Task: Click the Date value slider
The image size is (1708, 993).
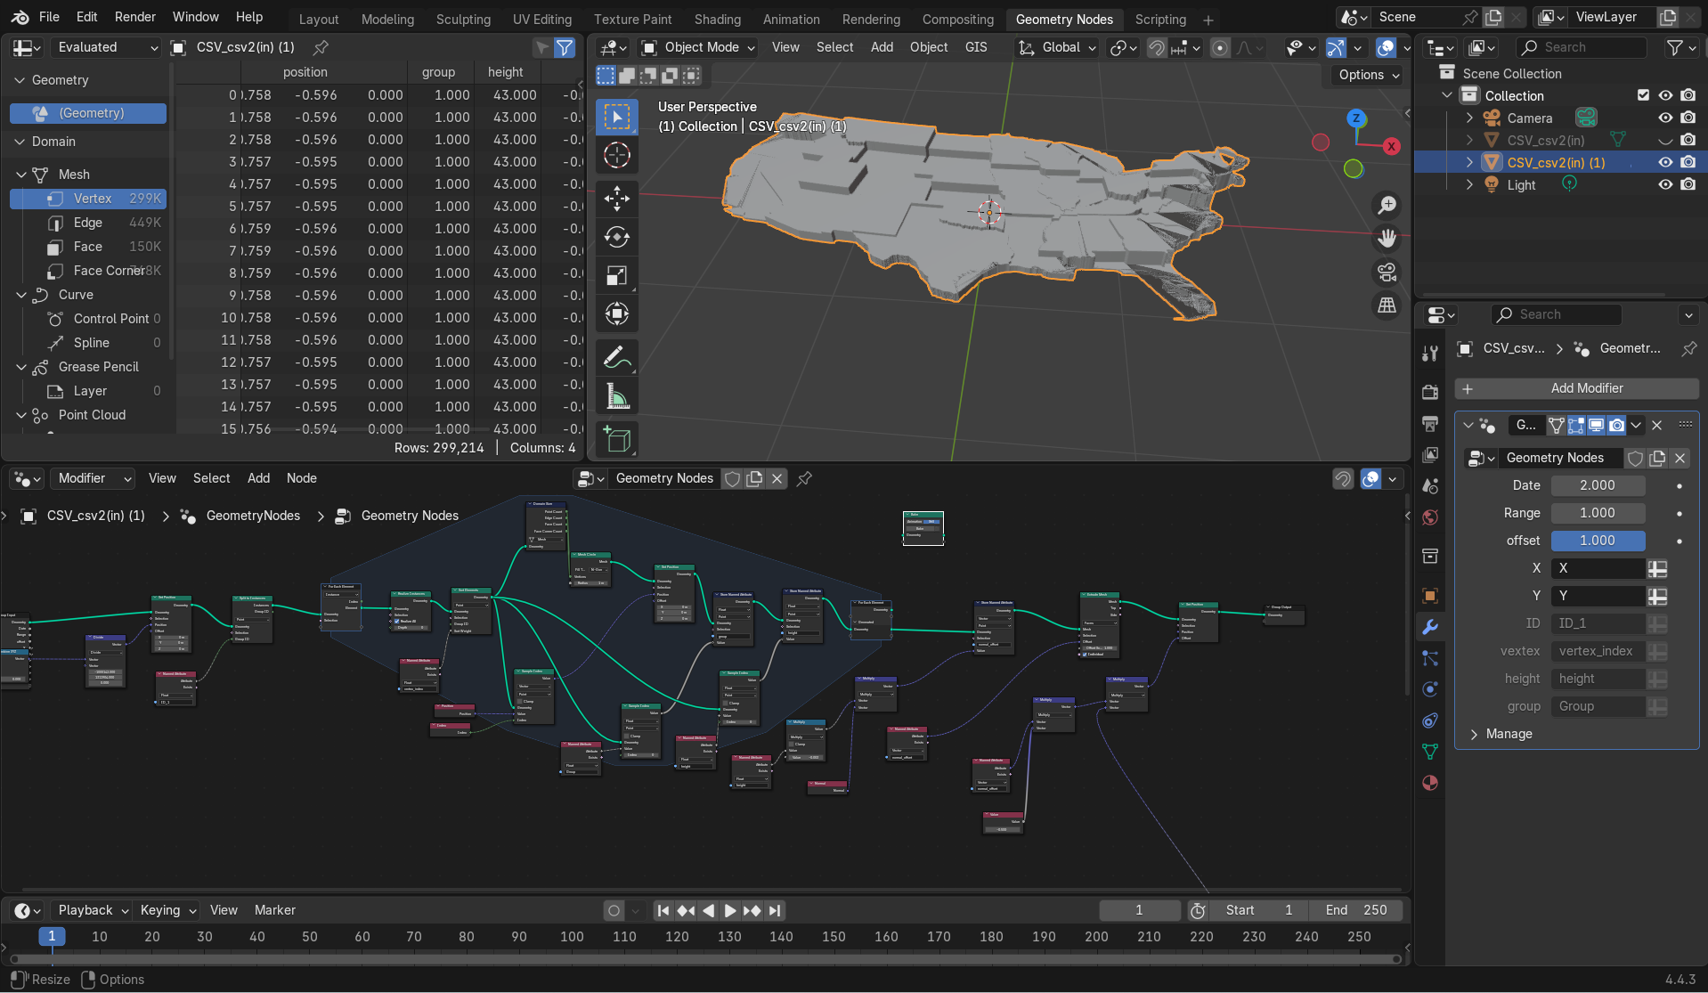Action: coord(1597,485)
